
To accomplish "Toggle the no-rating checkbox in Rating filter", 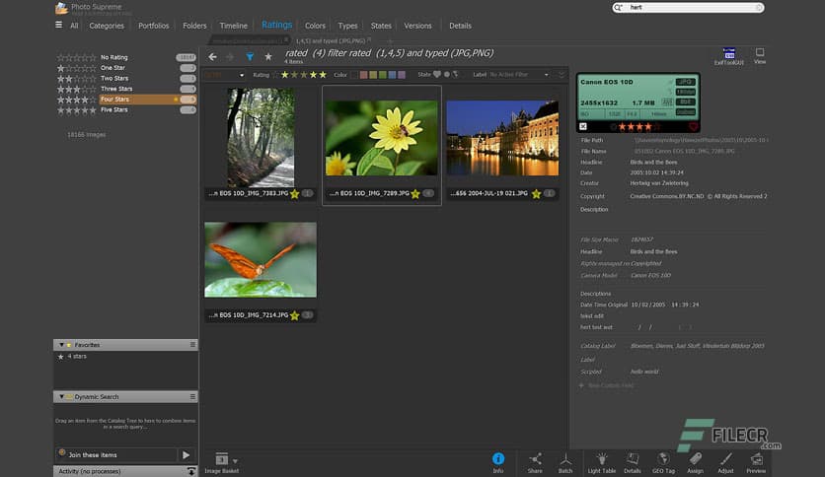I will tap(275, 75).
